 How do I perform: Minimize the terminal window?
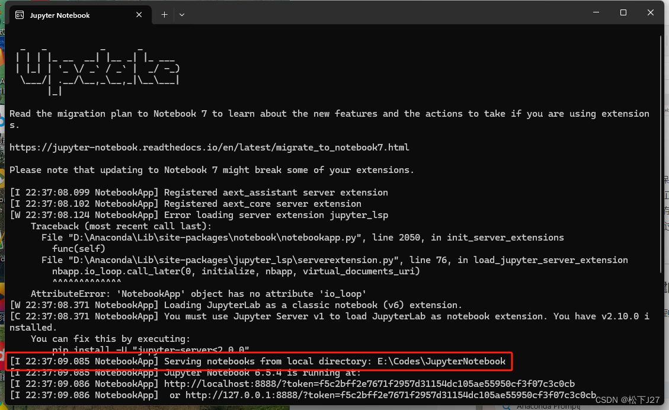pos(596,12)
